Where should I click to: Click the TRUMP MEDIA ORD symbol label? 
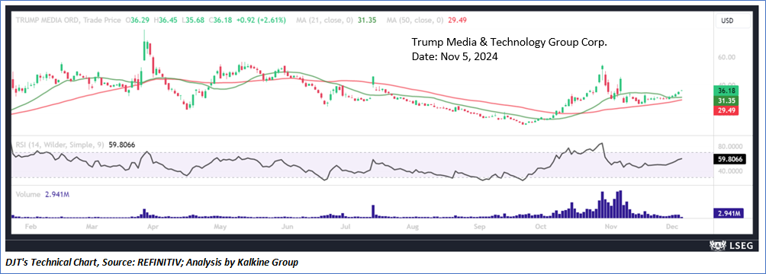pyautogui.click(x=48, y=21)
